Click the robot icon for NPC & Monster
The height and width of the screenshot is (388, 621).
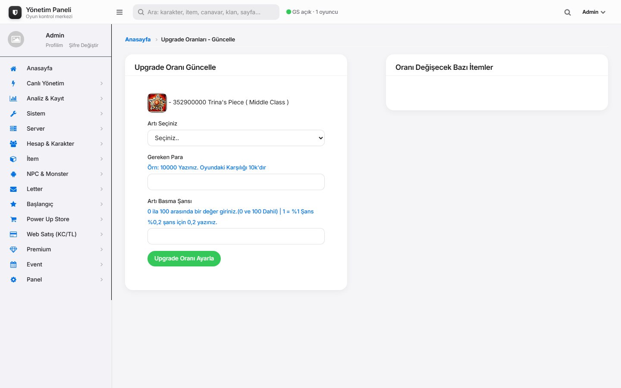(13, 174)
